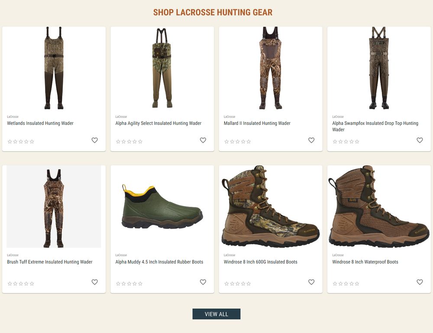Click star rating under Wetlands Insulated Wader

(21, 142)
